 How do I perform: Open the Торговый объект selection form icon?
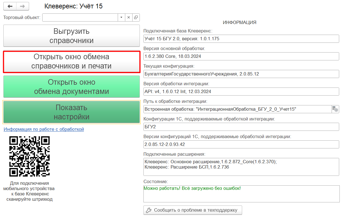[x=136, y=17]
